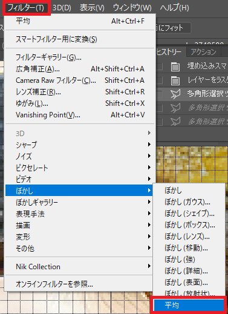The image size is (228, 314).
Task: Toggle history source box beside レイヤーをラスタ
Action: tap(160, 80)
